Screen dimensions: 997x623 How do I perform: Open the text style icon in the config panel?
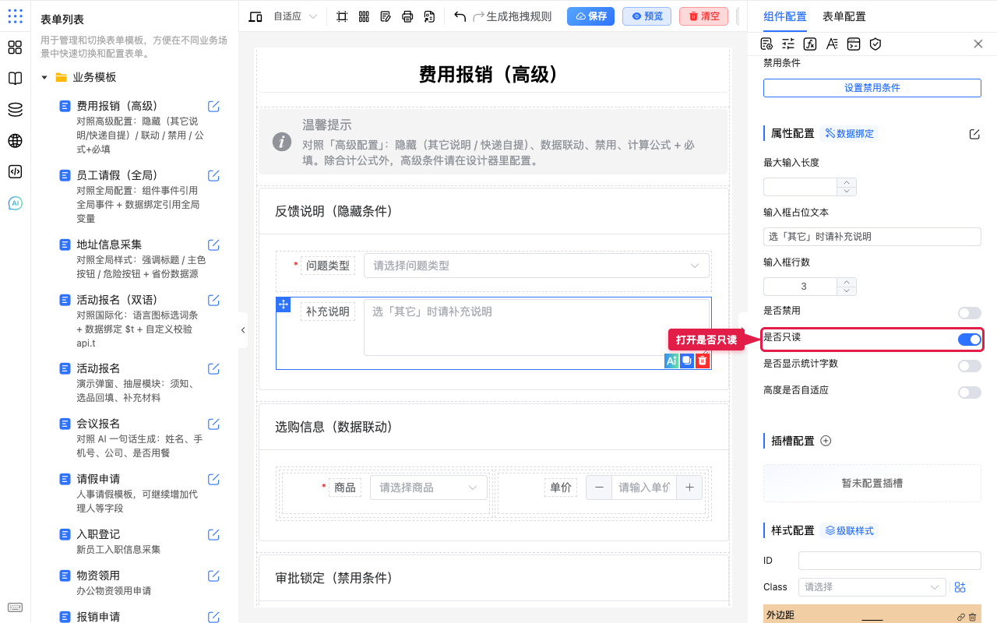click(x=832, y=44)
